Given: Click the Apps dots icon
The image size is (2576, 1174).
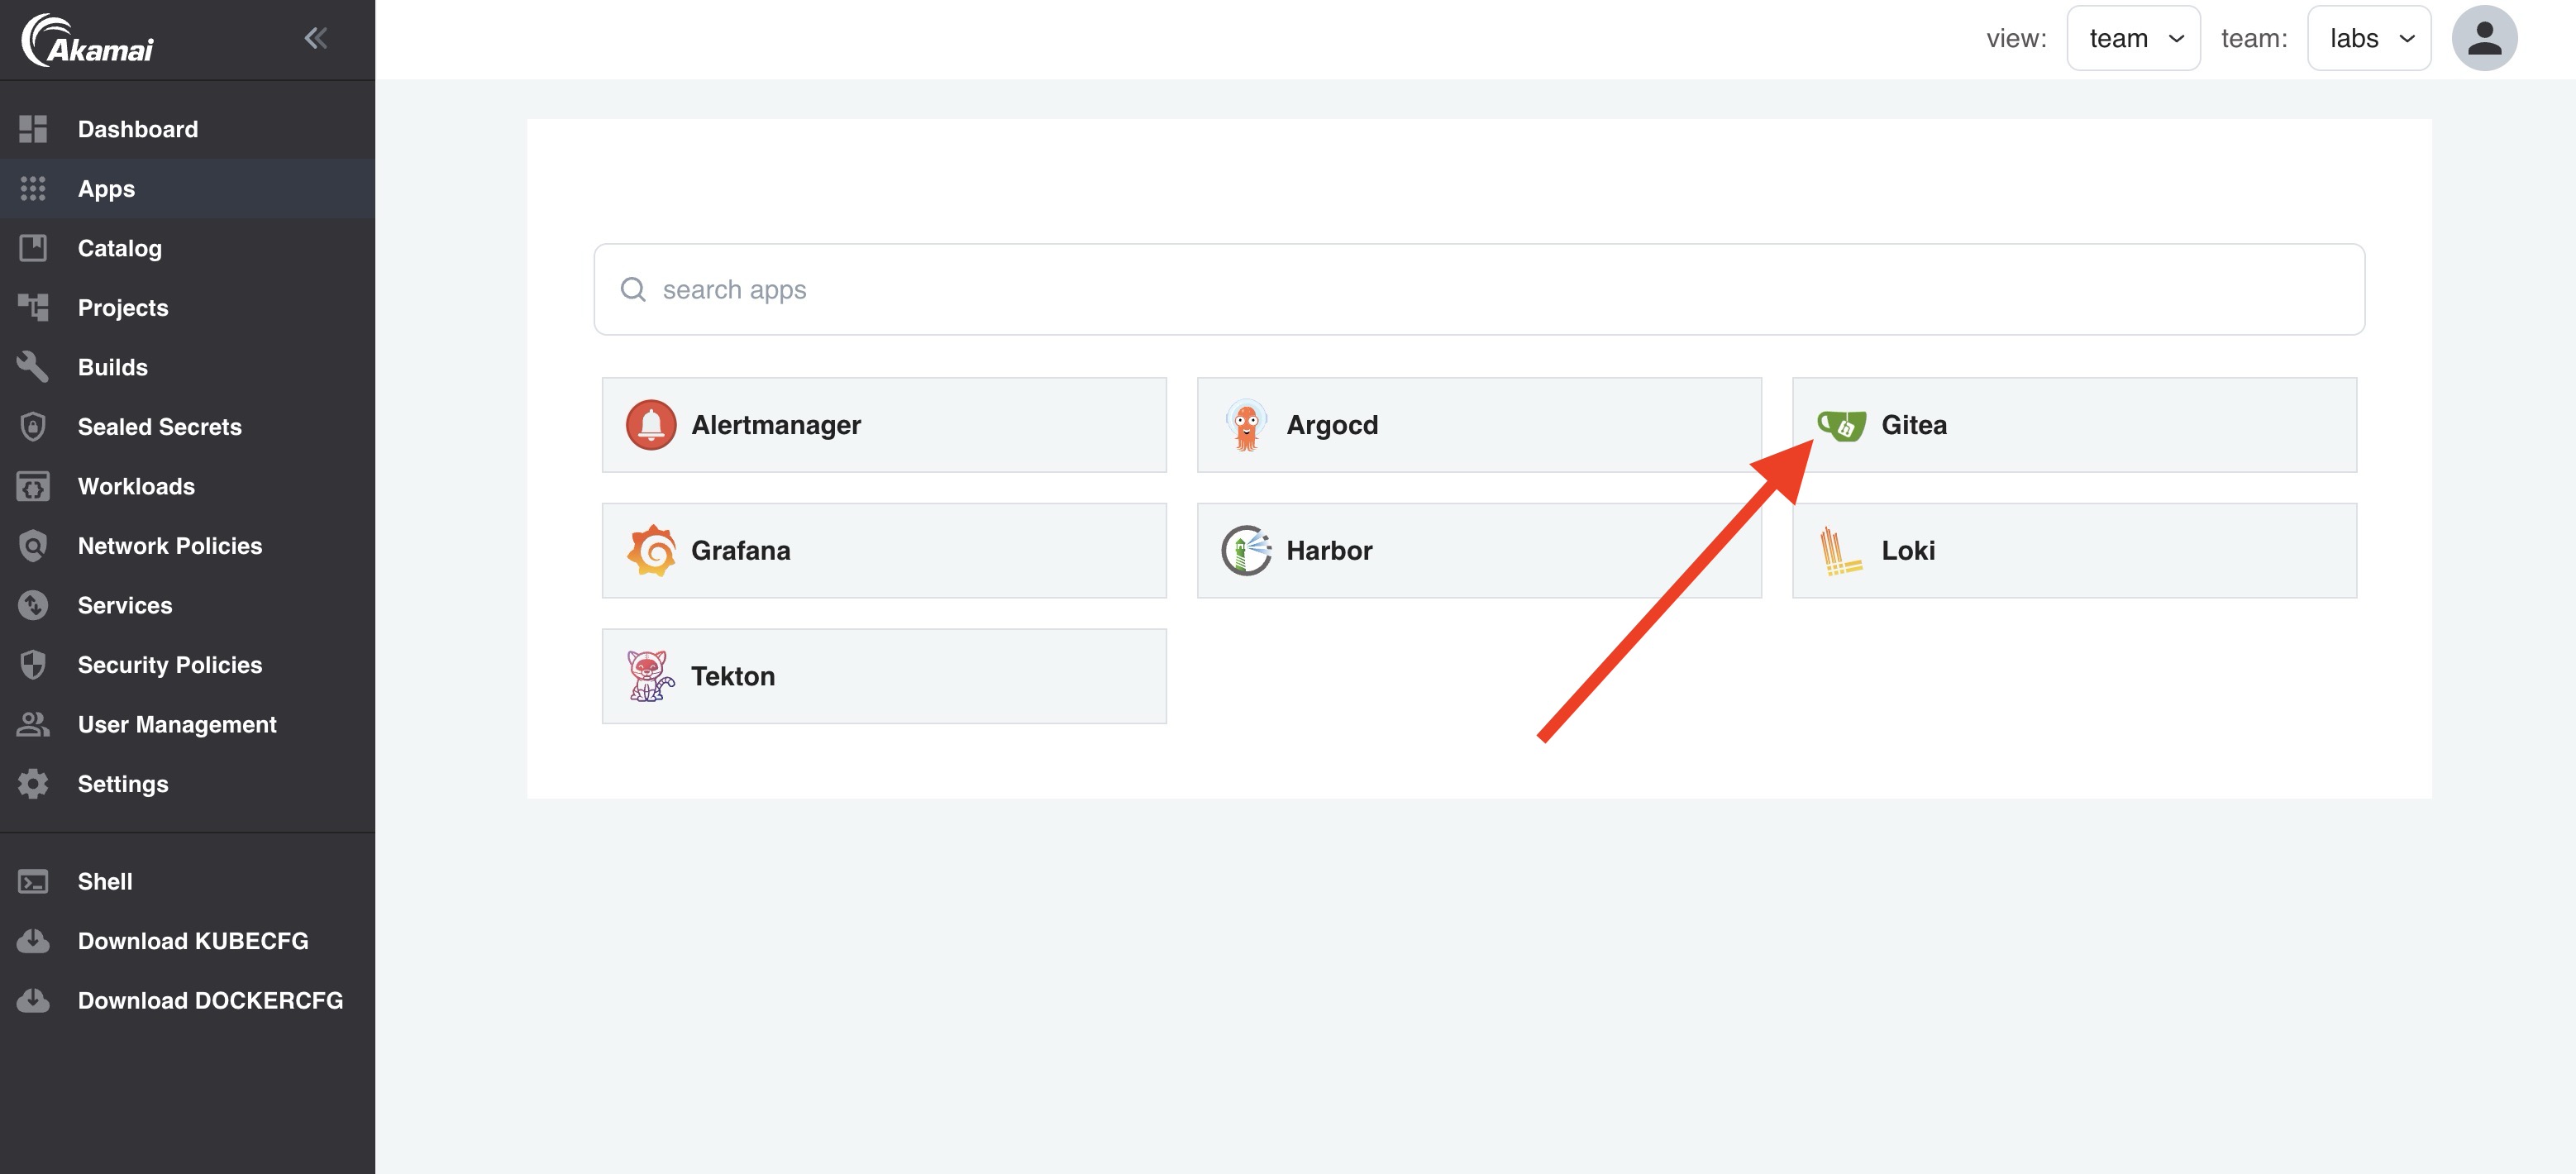Looking at the screenshot, I should [x=33, y=188].
